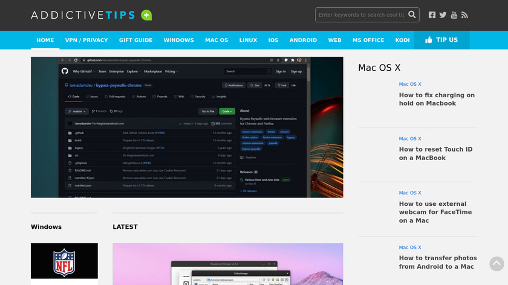Open 'How to fix charging on hold on Macbook'
Viewport: 508px width, 285px height.
coord(437,99)
